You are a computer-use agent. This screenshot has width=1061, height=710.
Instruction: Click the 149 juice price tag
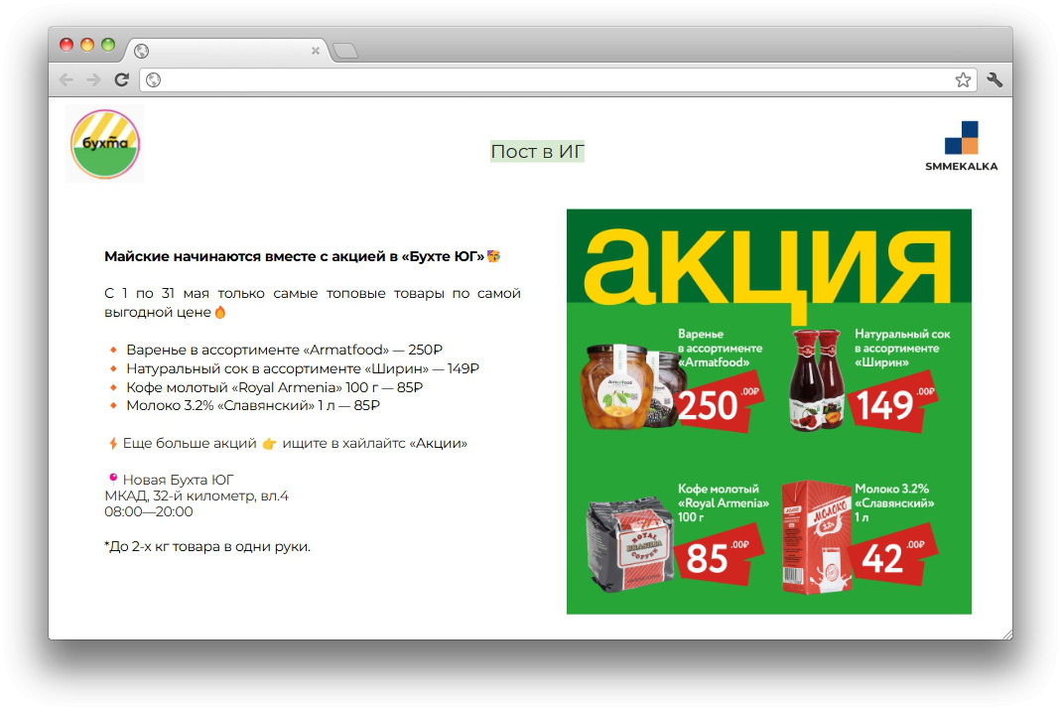(x=893, y=403)
